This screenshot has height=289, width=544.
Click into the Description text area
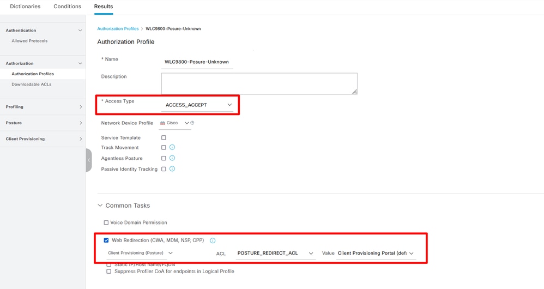(x=259, y=83)
